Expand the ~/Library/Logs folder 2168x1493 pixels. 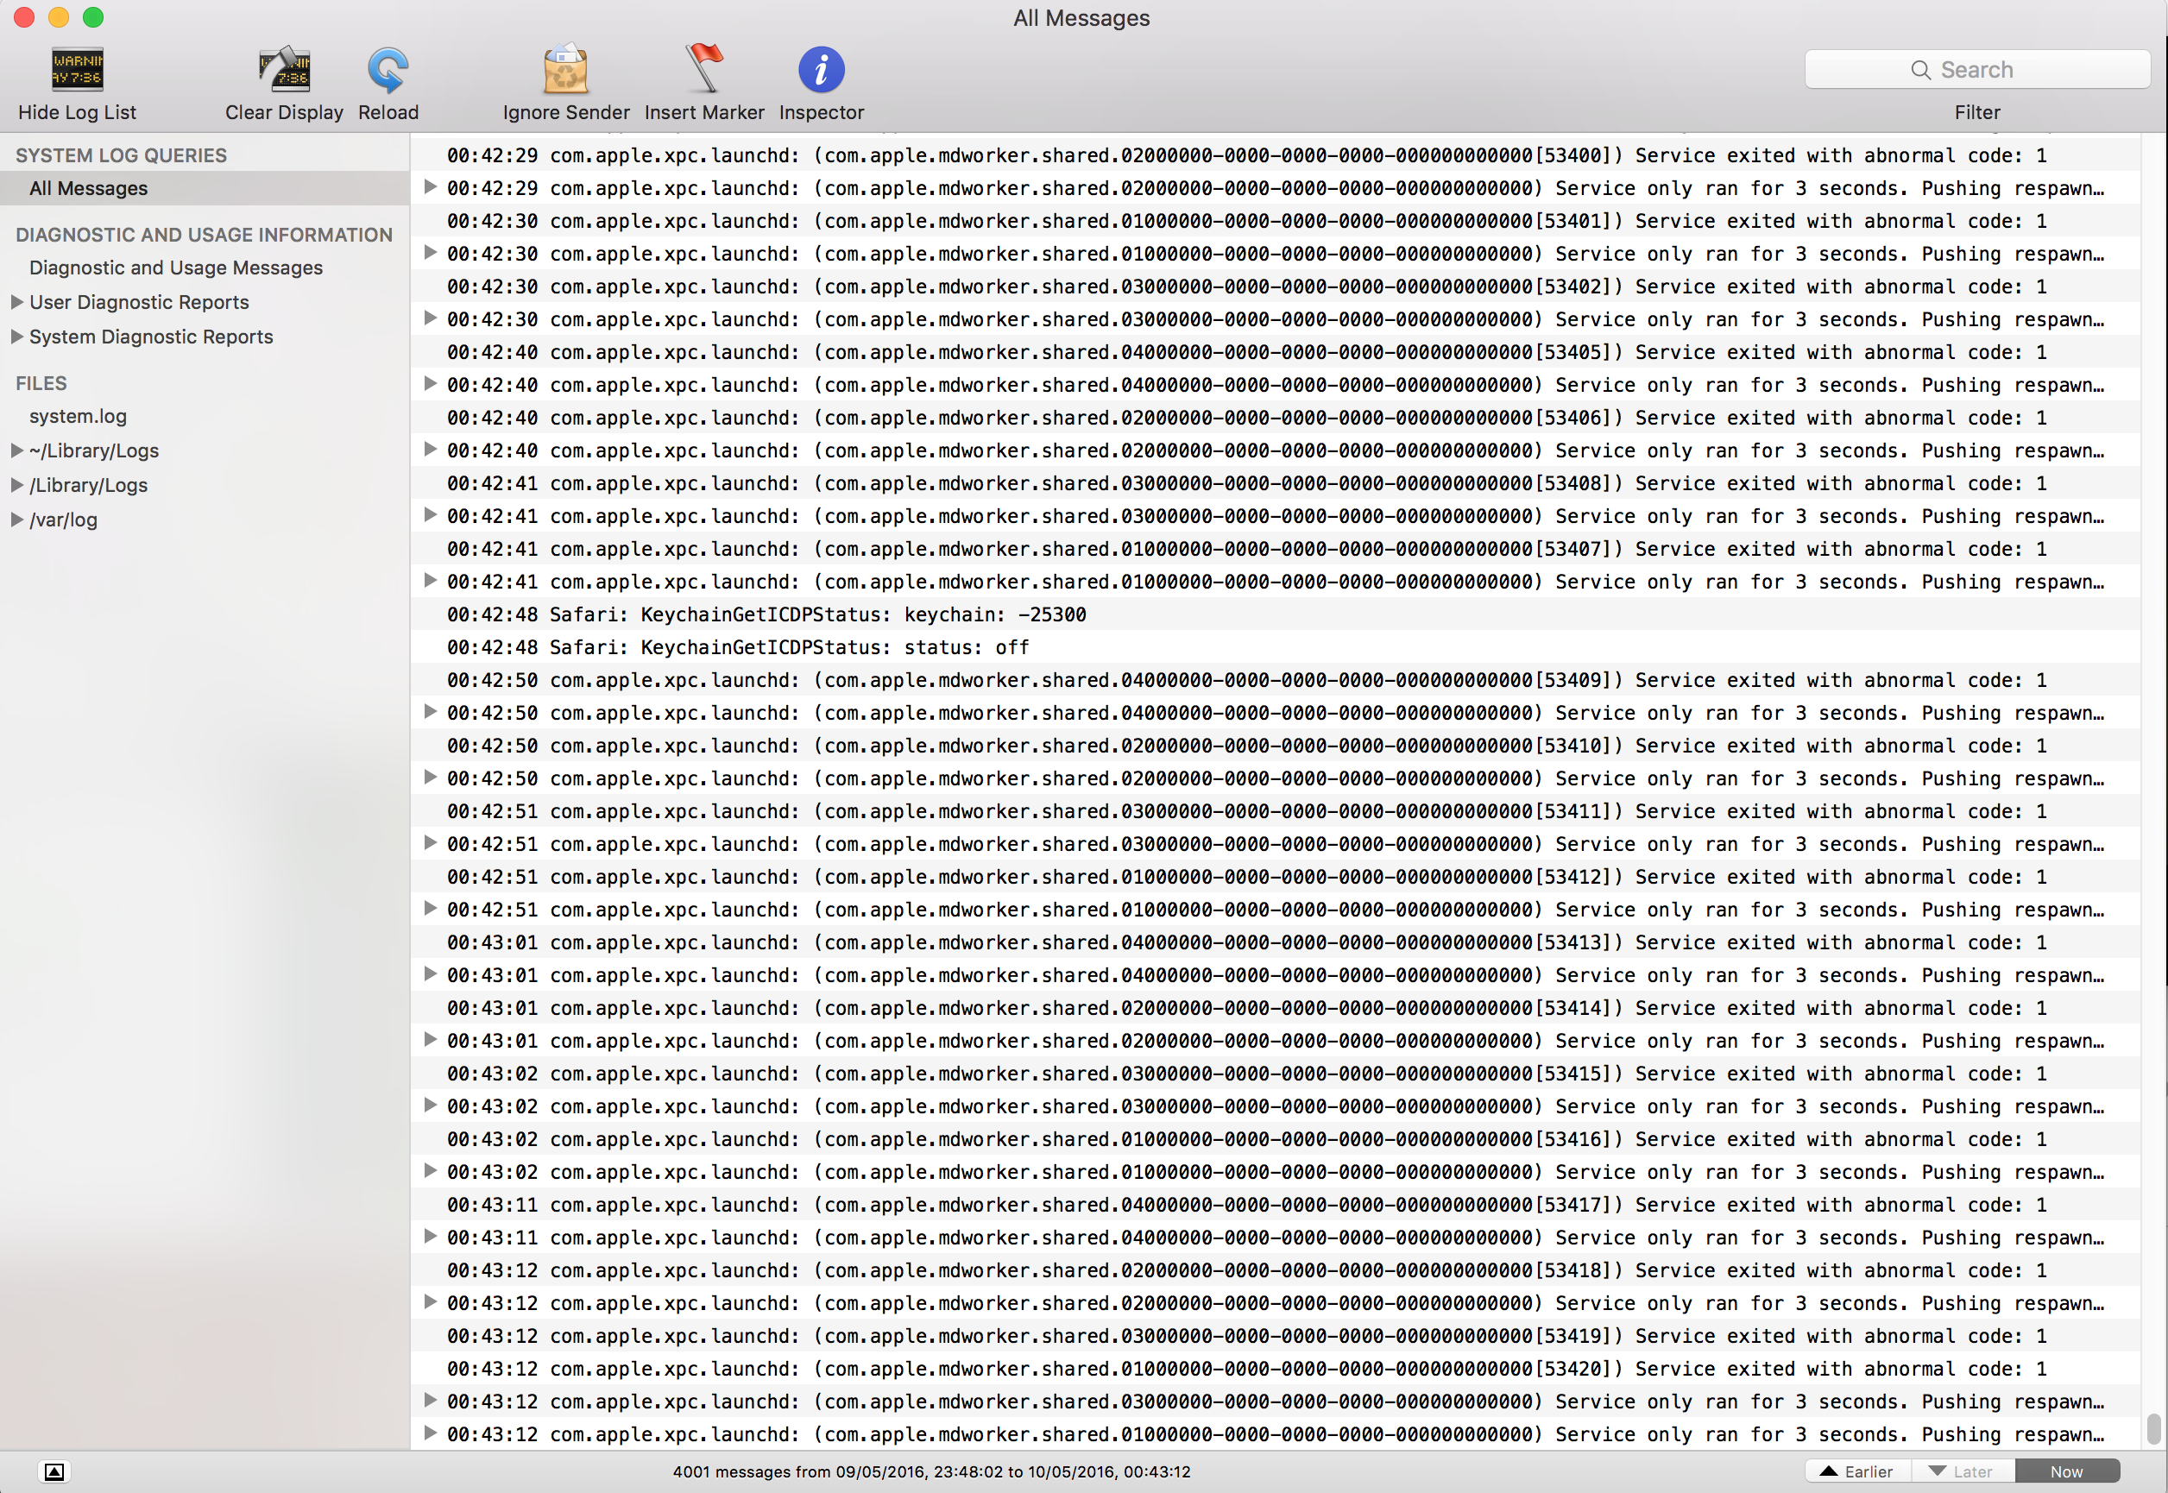coord(17,450)
